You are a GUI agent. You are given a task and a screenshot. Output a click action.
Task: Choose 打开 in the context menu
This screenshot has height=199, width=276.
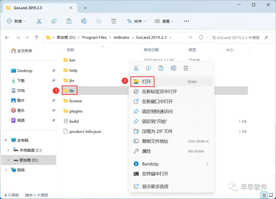[171, 82]
